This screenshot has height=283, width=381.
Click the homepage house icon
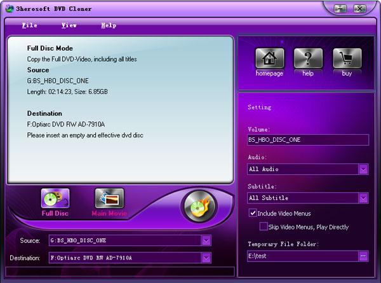point(269,58)
